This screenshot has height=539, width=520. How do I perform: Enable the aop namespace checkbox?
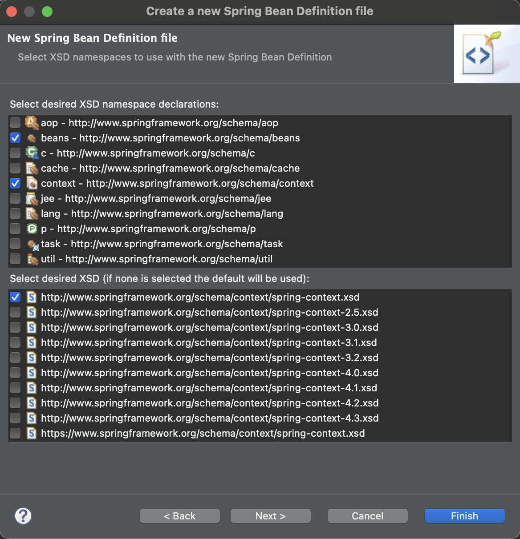point(15,123)
